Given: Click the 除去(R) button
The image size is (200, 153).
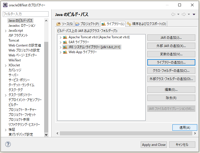Looking at the screenshot, I should [171, 98].
